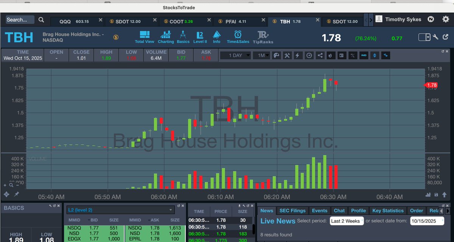This screenshot has height=242, width=454.
Task: Open the Total View layout
Action: (145, 37)
